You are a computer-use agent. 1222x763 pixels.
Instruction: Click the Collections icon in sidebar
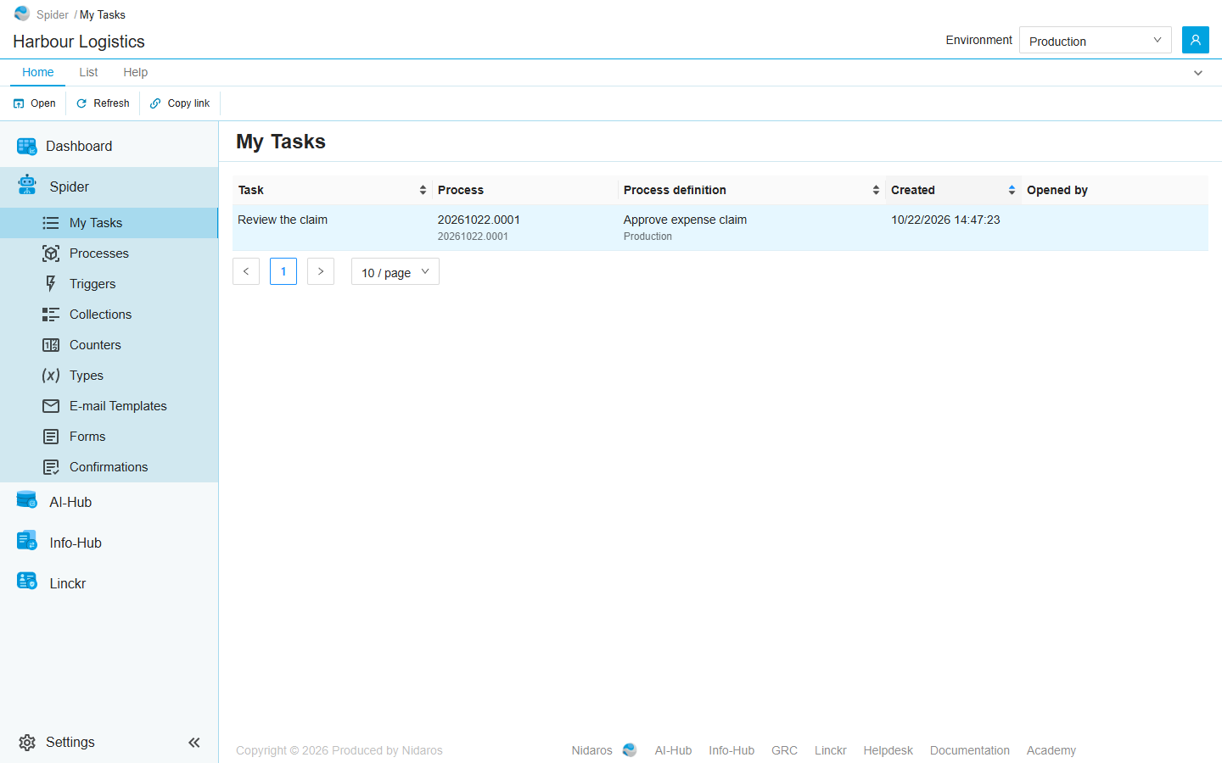(x=51, y=315)
